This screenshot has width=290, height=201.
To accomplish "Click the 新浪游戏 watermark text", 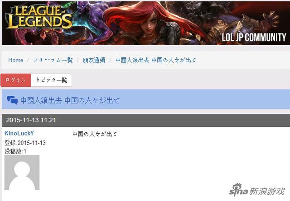I will click(x=267, y=192).
